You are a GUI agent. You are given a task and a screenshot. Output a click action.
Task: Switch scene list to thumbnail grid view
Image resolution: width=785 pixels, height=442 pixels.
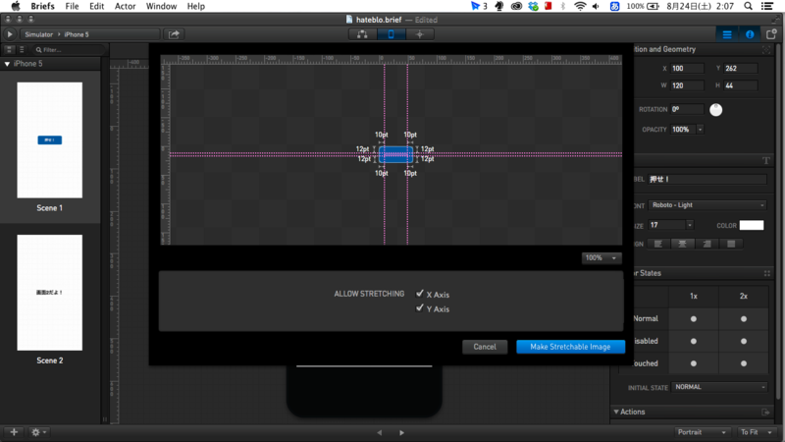point(9,50)
